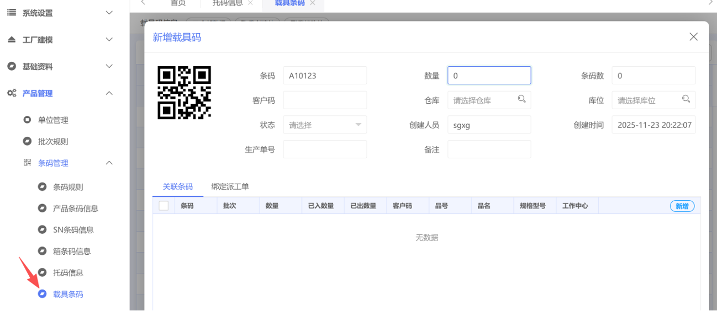
Task: Collapse the 产品管理 menu section
Action: 109,93
